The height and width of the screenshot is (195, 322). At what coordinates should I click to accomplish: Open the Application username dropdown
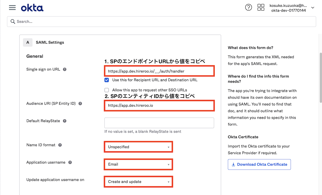[138, 164]
